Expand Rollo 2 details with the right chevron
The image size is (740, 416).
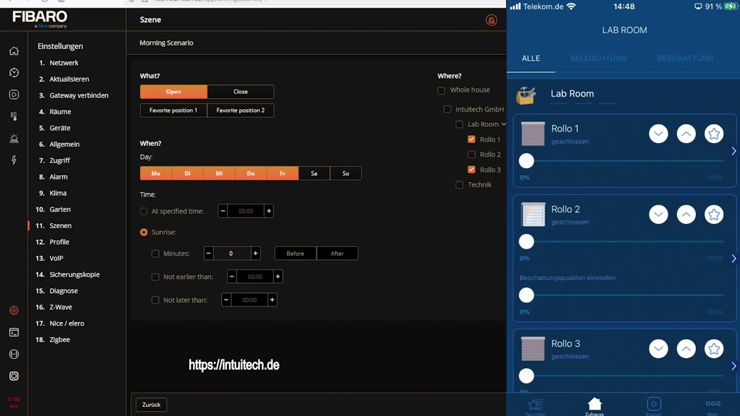tap(734, 258)
